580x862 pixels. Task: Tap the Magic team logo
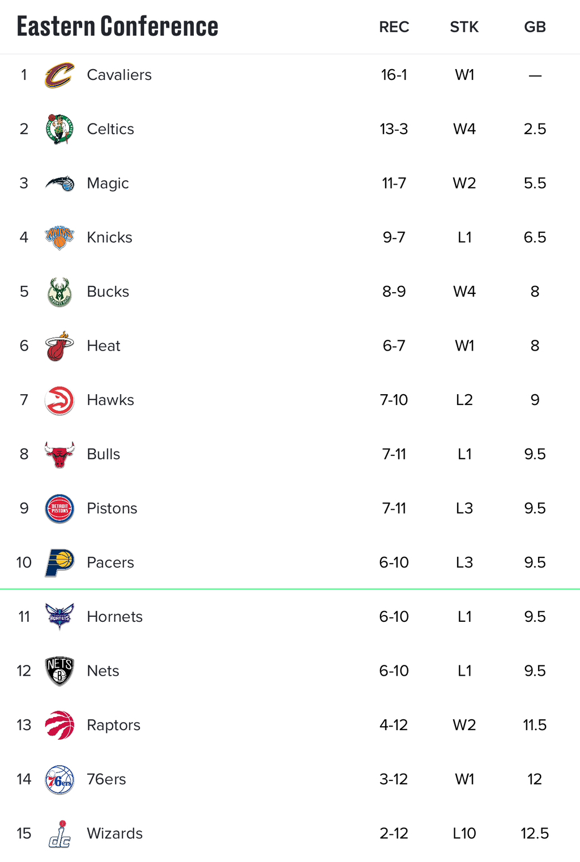pyautogui.click(x=59, y=184)
